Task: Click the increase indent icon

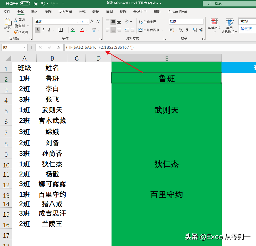Action: click(x=133, y=30)
